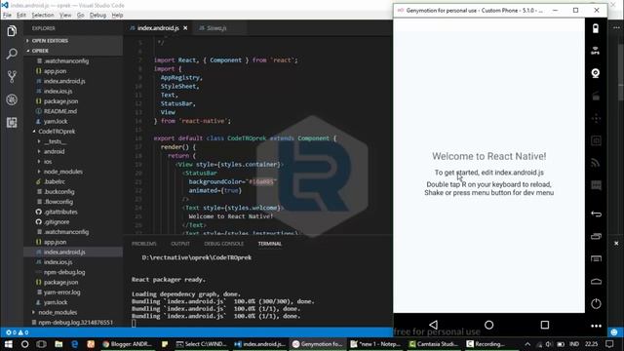Click Genymotion menu side button icon
The image size is (624, 351).
click(596, 258)
